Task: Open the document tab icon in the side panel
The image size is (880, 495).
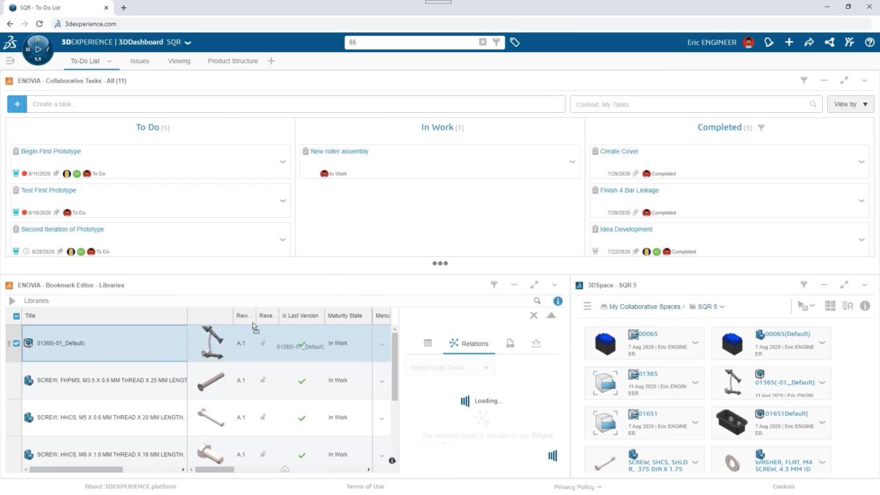Action: point(510,343)
